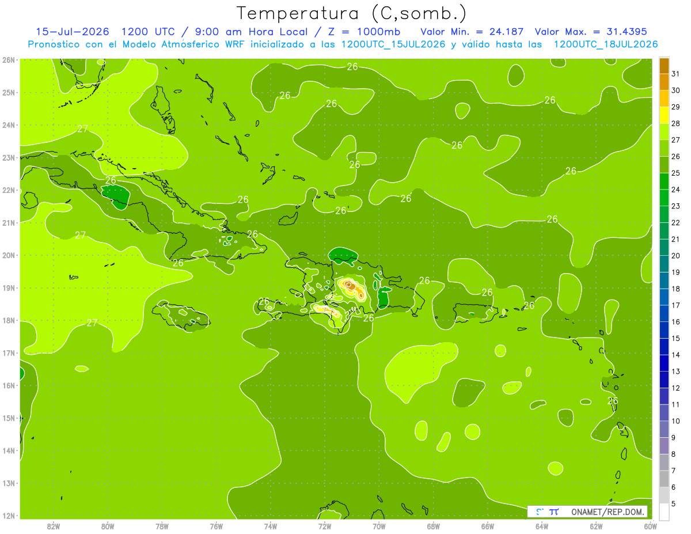Click the 15N latitude axis label

coord(8,418)
